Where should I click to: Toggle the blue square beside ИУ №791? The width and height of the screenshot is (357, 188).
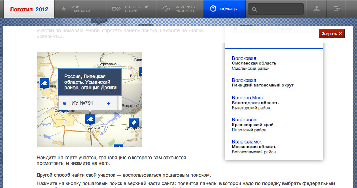tap(65, 103)
